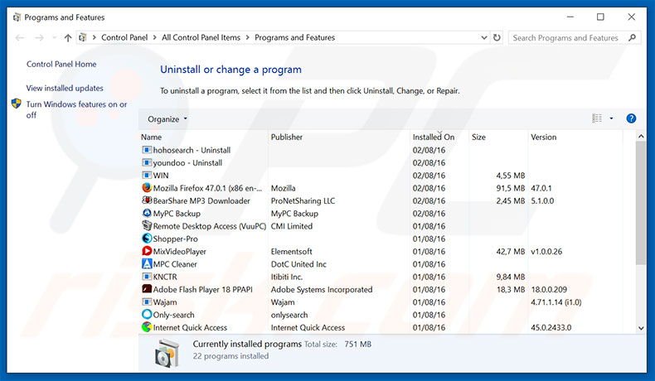Navigate to All Control Panel Items breadcrumb
Screen dimensions: 655x381
[x=201, y=37]
